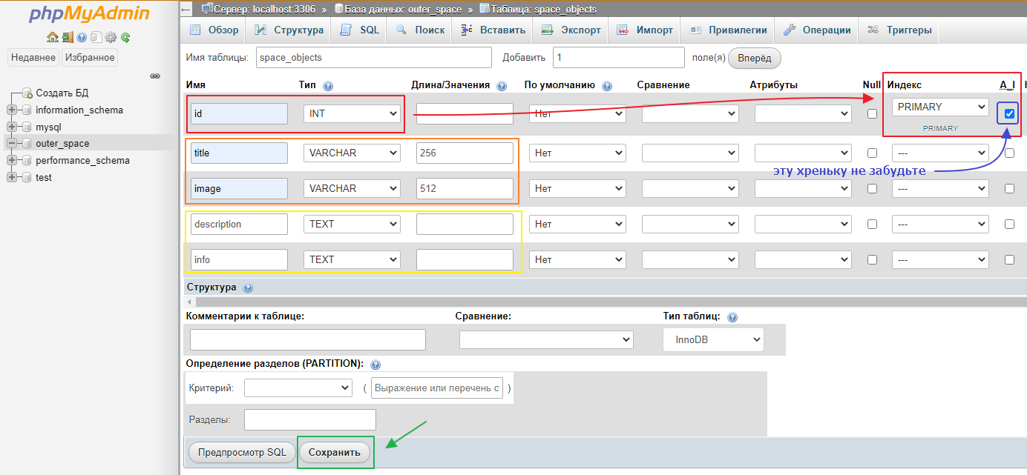Open the documentation question mark icon in sidebar
This screenshot has width=1027, height=475.
coord(82,37)
